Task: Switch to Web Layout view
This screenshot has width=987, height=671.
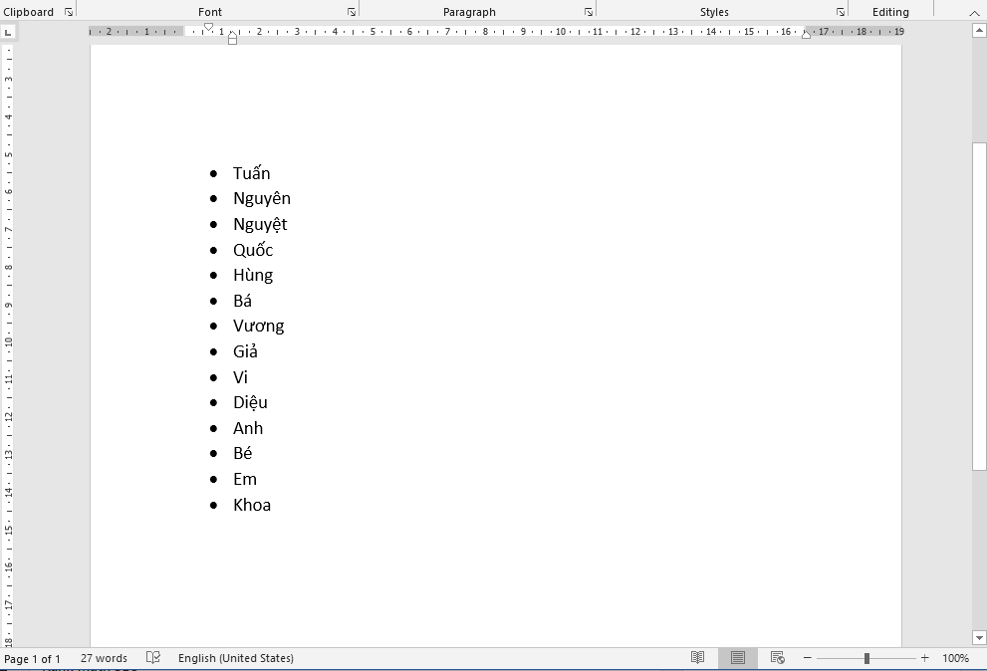Action: 778,658
